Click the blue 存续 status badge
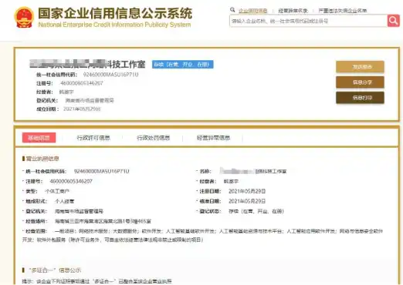Viewport: 403px width, 285px height. [182, 64]
